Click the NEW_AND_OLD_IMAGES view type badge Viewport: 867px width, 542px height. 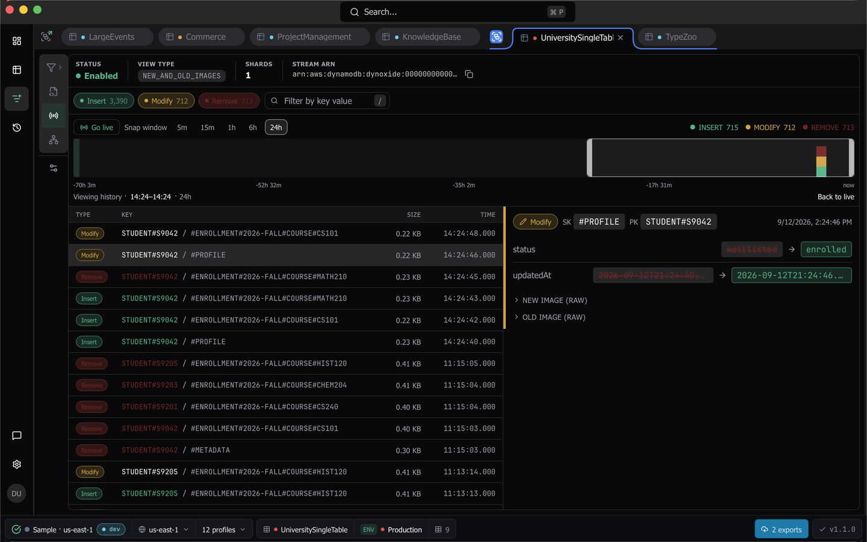182,76
